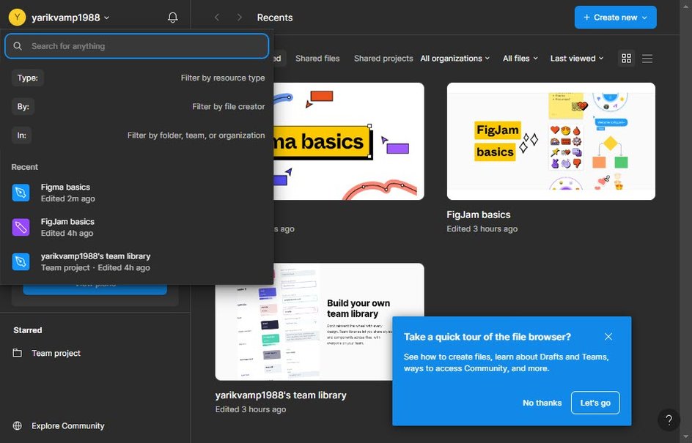Go back with the left arrow
The height and width of the screenshot is (443, 692).
217,17
